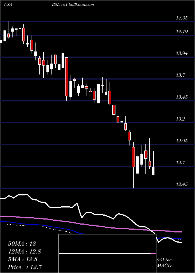This screenshot has width=195, height=273.
Task: Click the red candle with long wick to 12.45
Action: point(133,157)
